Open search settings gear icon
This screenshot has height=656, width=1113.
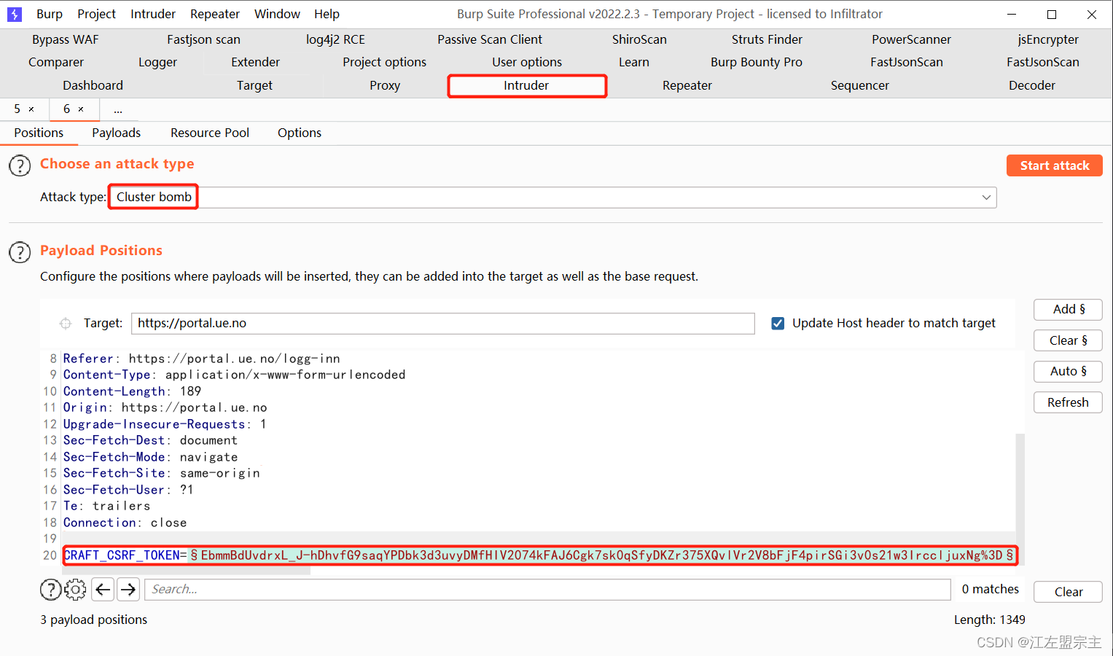[x=75, y=589]
